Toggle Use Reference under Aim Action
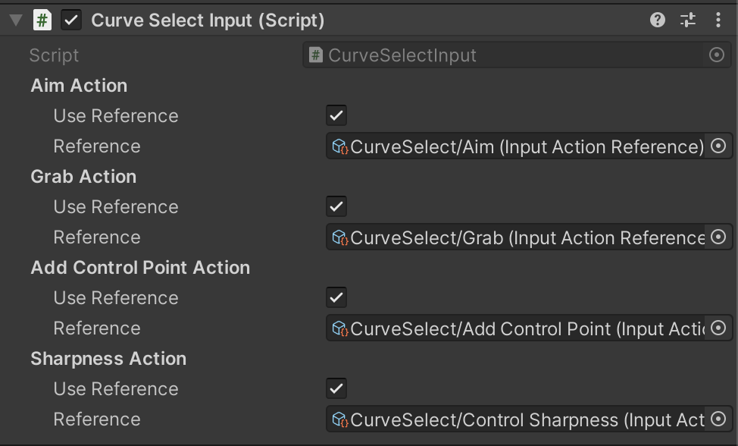738x446 pixels. (336, 116)
